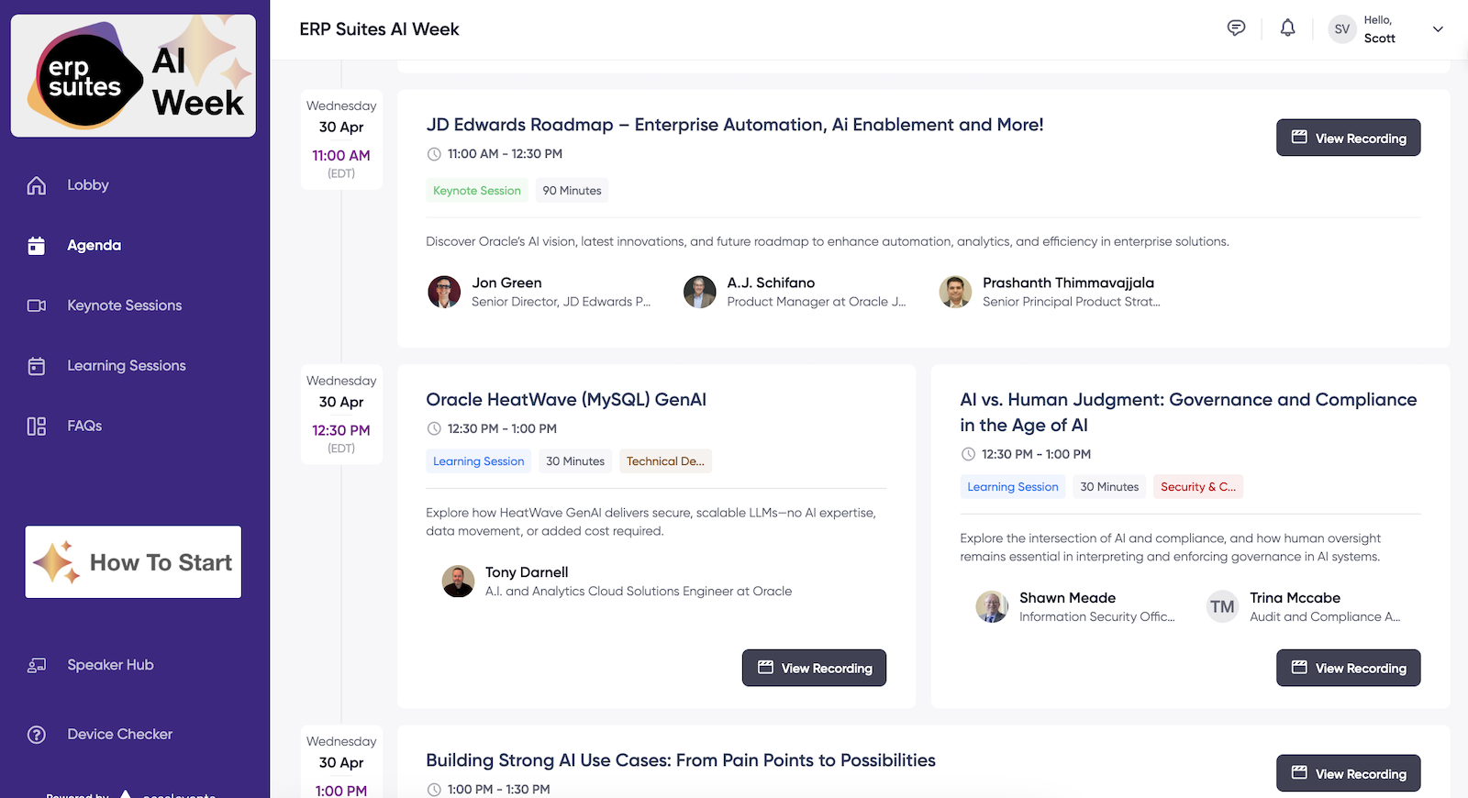Click clock icon on Oracle HeatWave card

(434, 428)
